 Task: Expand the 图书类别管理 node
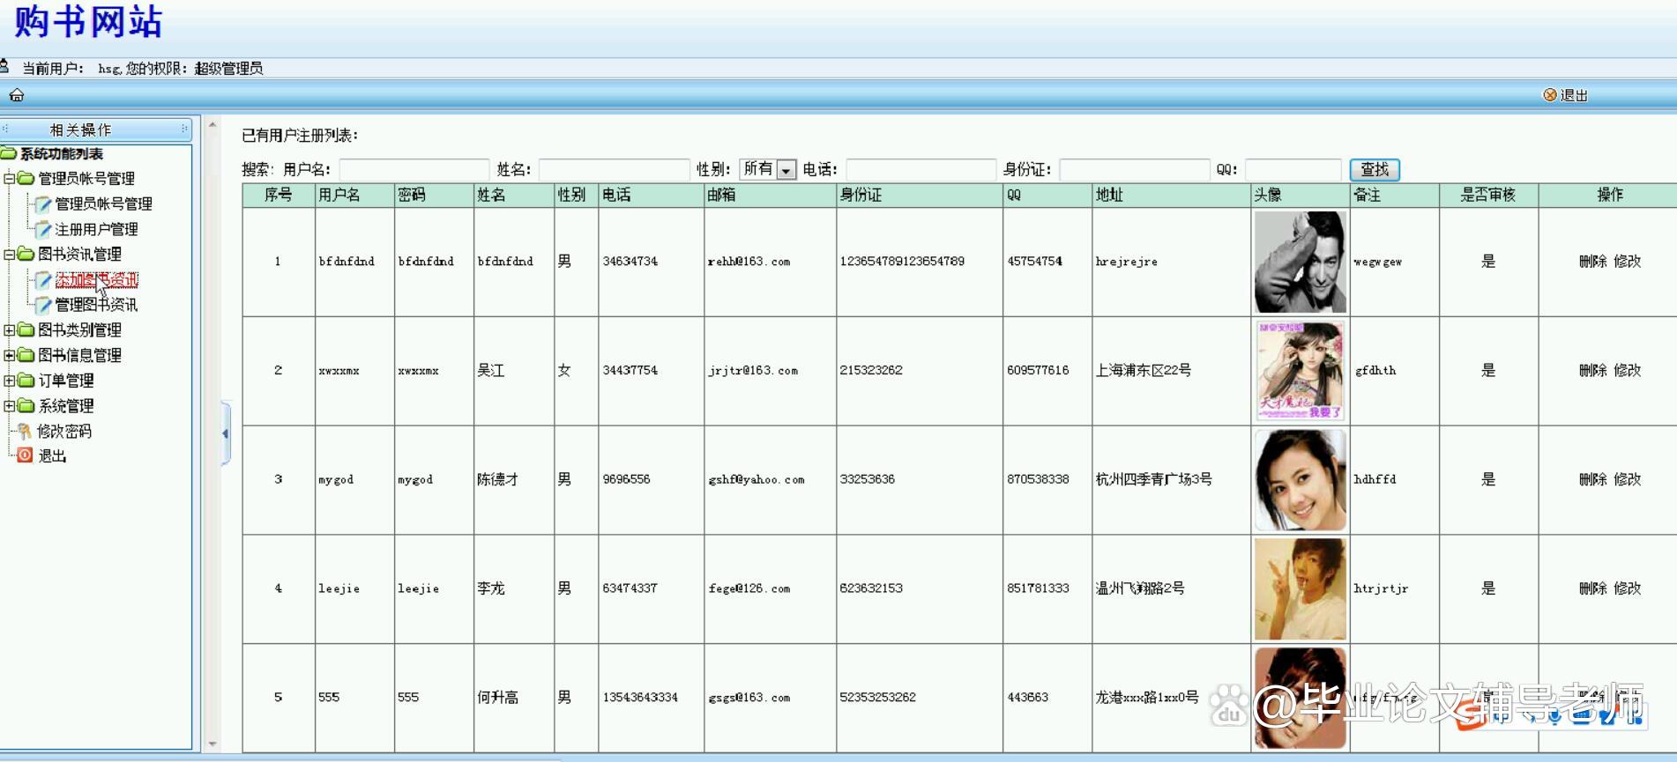(x=10, y=330)
